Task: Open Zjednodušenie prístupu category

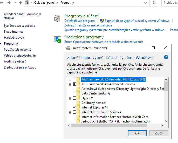Action: [x=20, y=67]
